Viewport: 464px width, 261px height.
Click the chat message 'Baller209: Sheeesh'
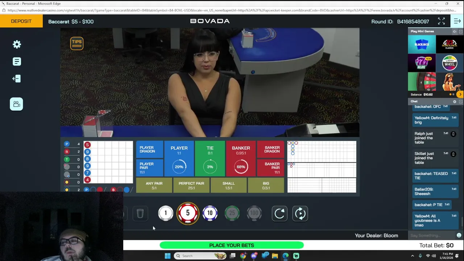(435, 191)
